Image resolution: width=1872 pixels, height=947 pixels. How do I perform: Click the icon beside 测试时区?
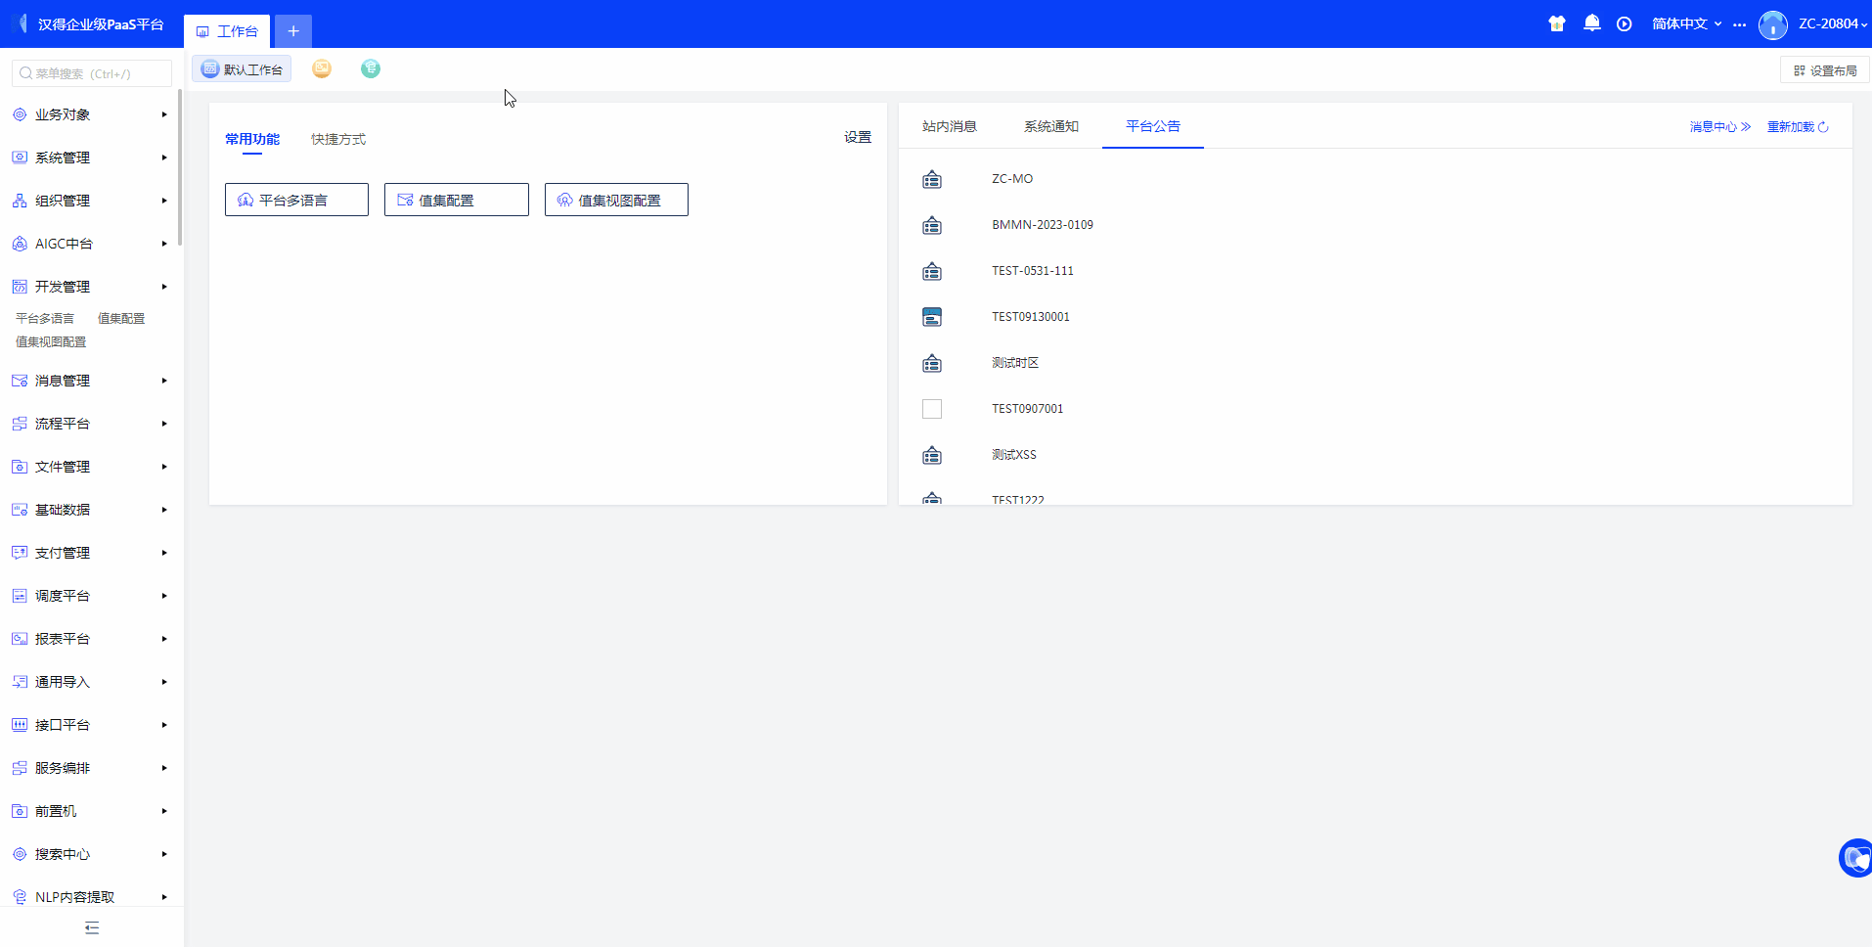click(932, 363)
